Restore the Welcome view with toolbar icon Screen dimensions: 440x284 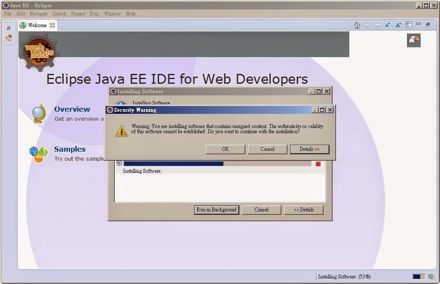pos(428,24)
